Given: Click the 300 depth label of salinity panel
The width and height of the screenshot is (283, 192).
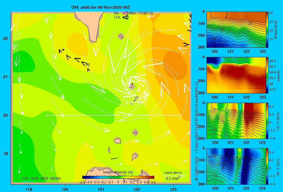Looking at the screenshot, I should (x=201, y=93).
